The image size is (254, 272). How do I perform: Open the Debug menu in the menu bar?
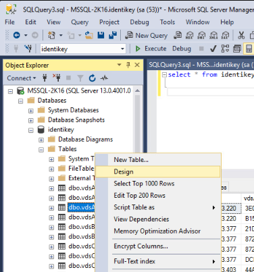(x=139, y=22)
